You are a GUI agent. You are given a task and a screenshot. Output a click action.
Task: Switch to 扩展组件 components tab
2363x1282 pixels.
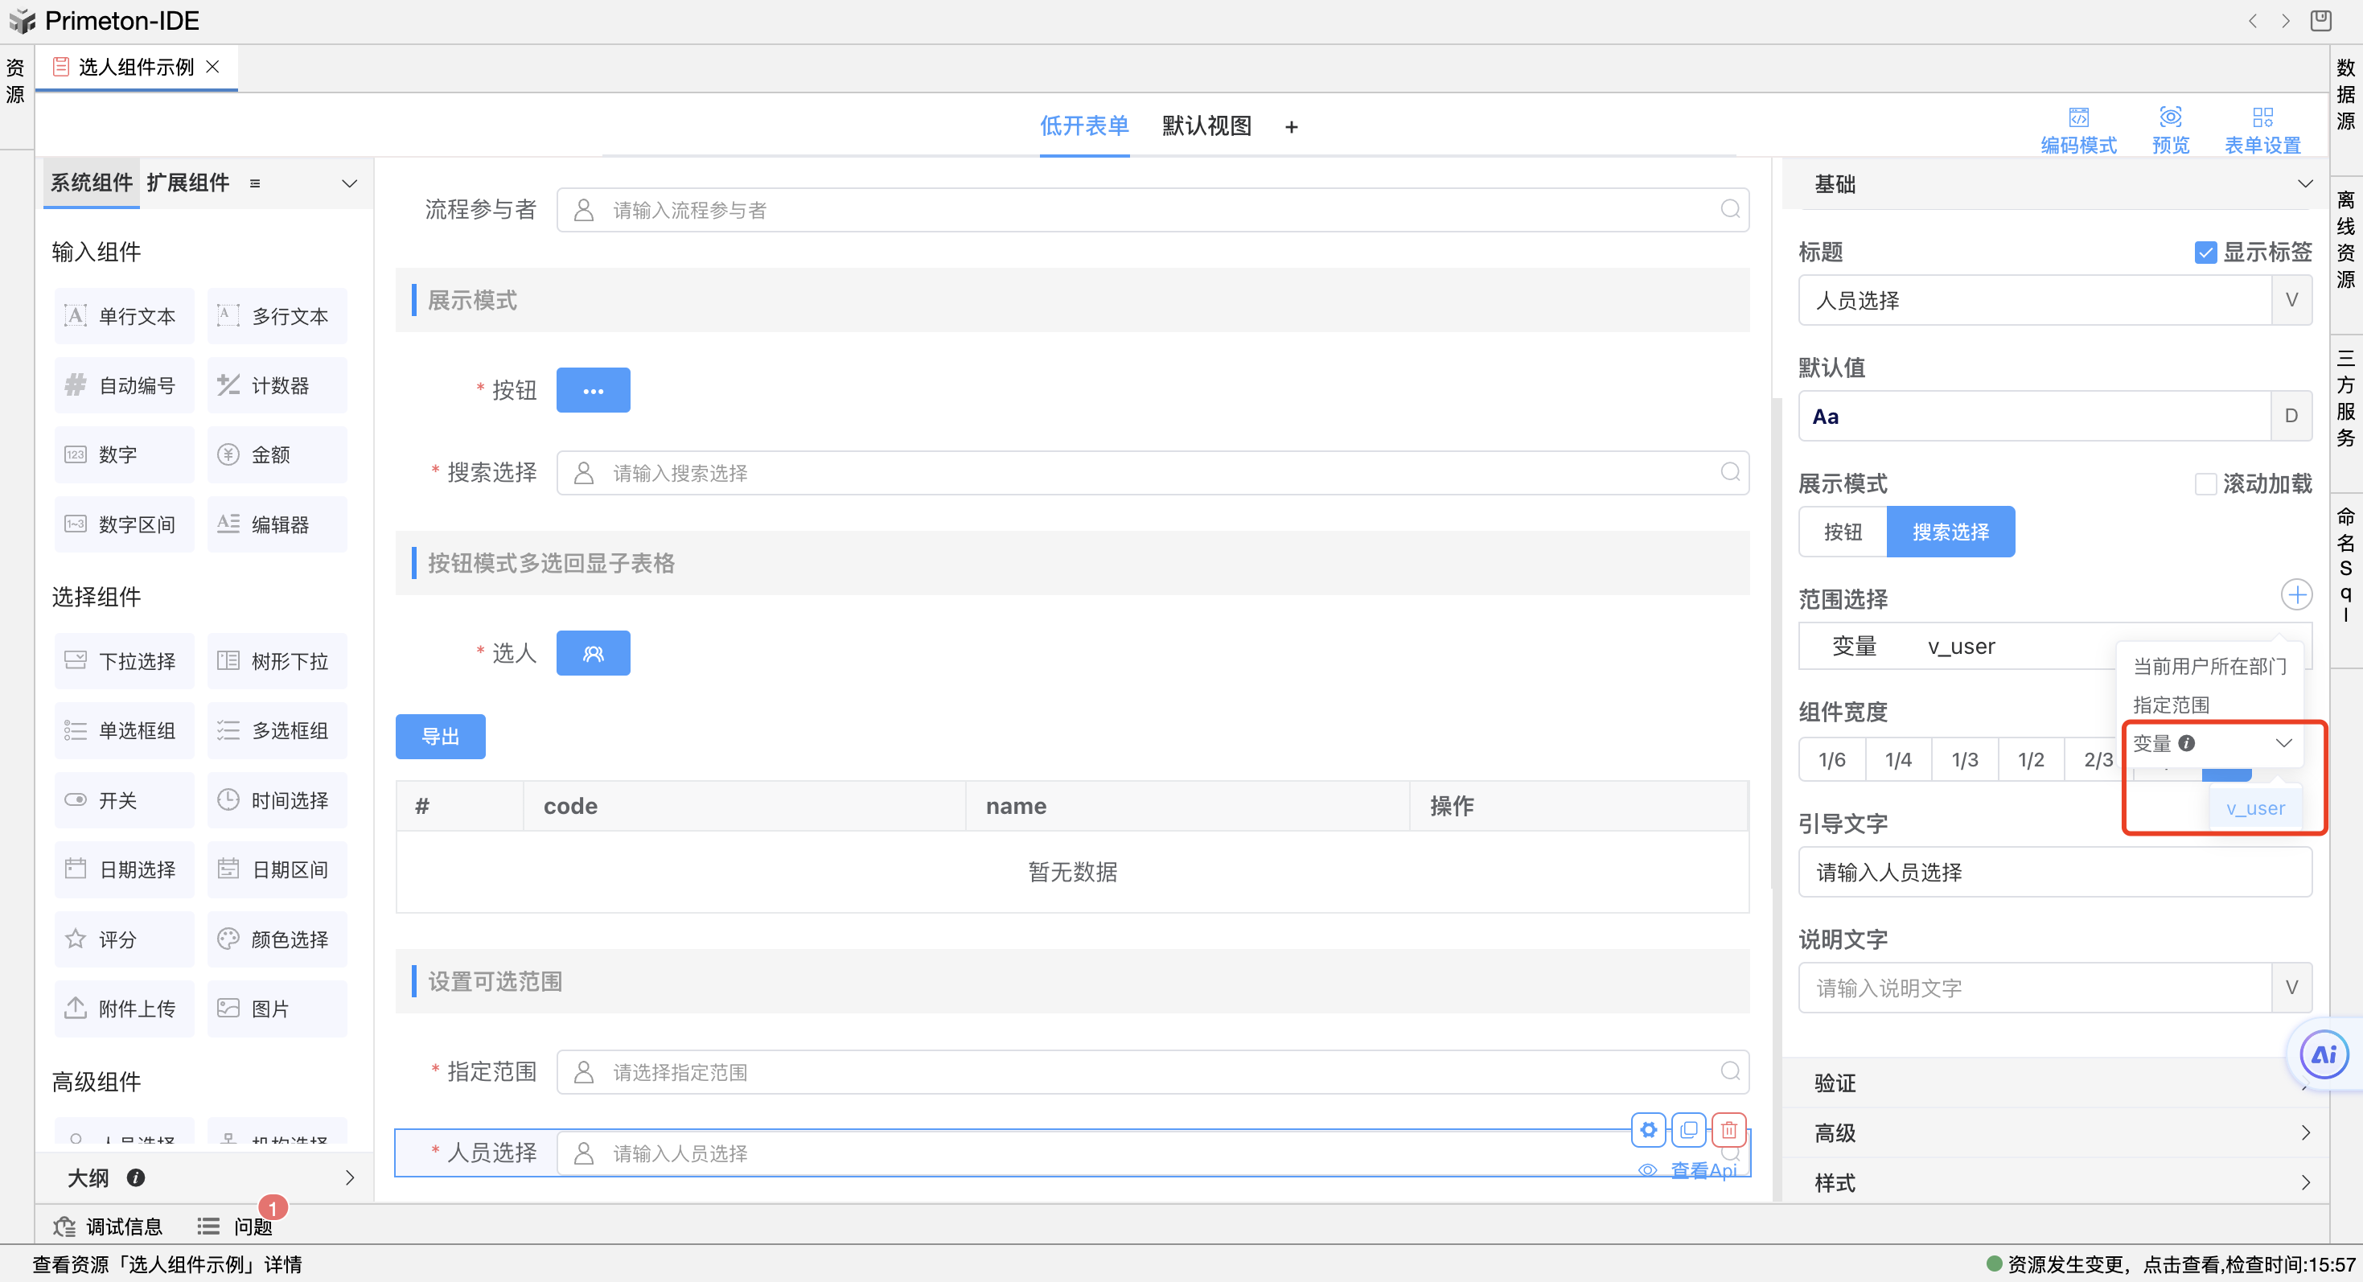coord(187,183)
